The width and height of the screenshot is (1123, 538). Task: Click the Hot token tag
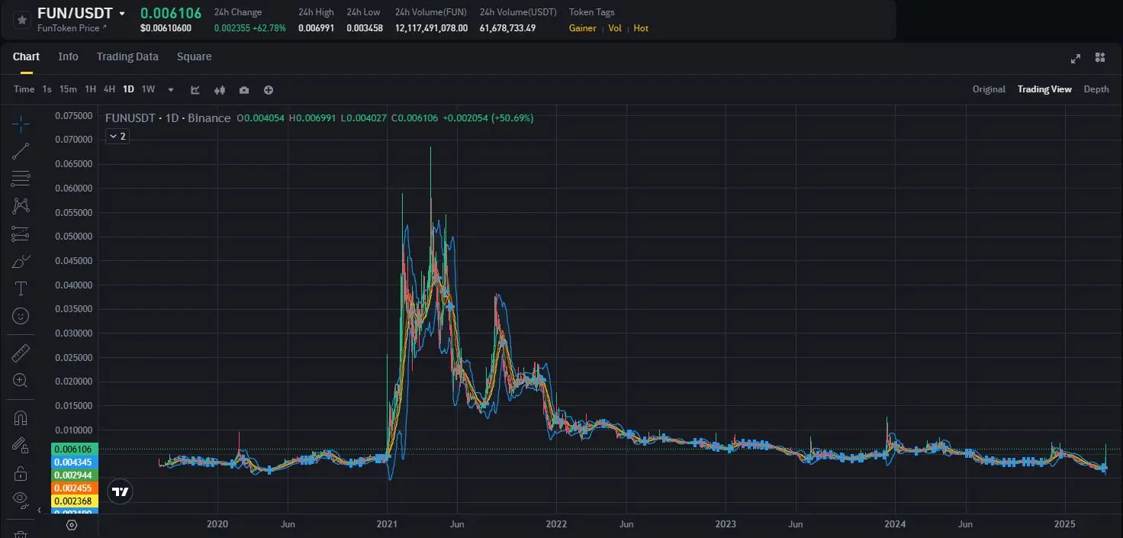click(x=641, y=28)
